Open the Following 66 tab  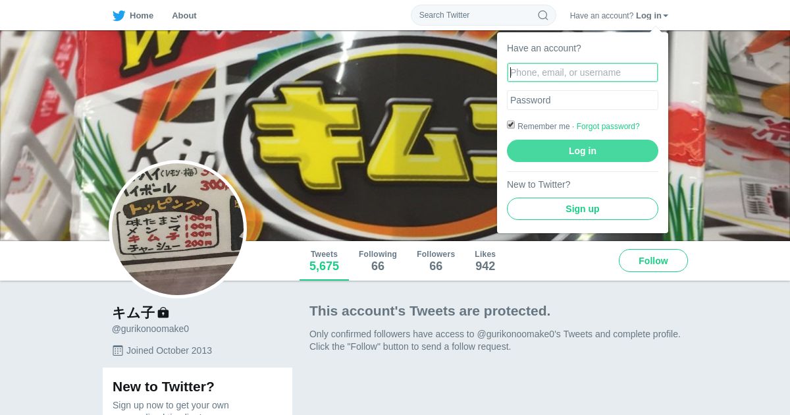tap(378, 261)
